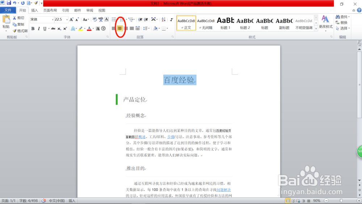The width and height of the screenshot is (362, 204).
Task: Toggle Underline formatting
Action: [x=45, y=29]
